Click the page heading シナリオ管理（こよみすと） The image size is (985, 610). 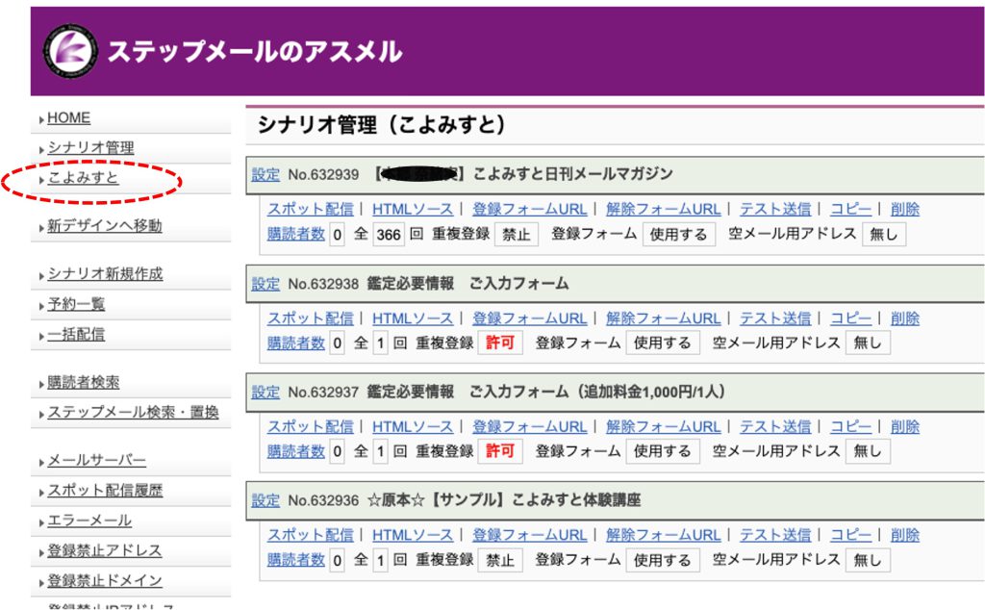(x=381, y=124)
